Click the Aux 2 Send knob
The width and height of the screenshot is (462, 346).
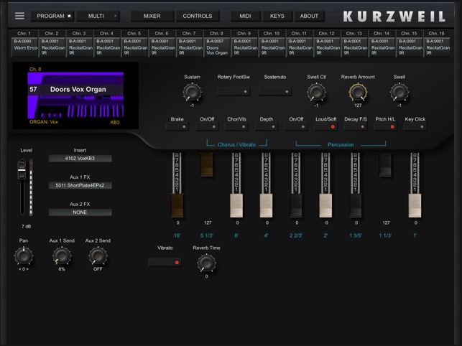pos(98,256)
